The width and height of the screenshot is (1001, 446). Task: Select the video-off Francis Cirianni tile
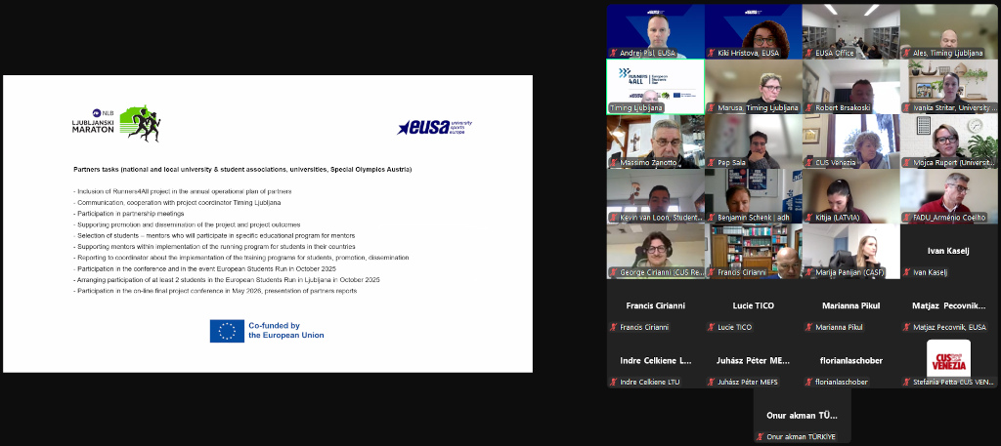tap(656, 305)
